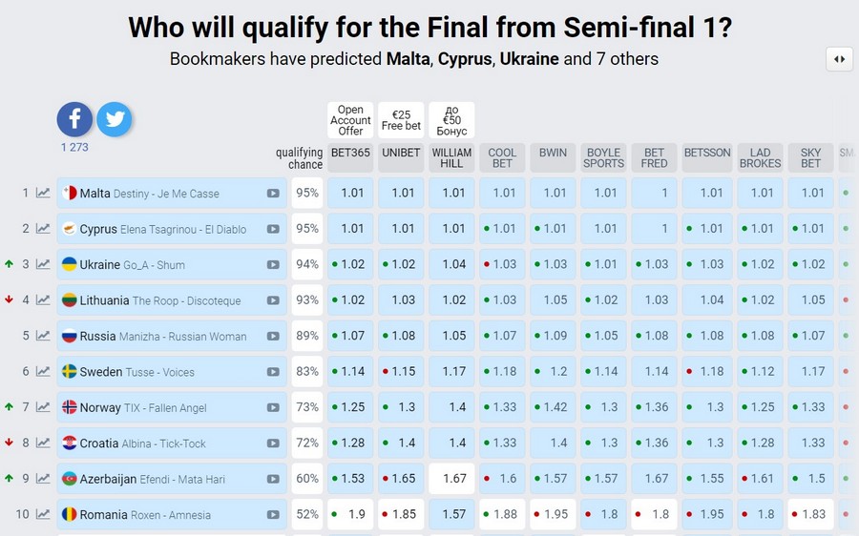859x536 pixels.
Task: Open the UNIBET €25 Free bet offer
Action: [x=401, y=120]
